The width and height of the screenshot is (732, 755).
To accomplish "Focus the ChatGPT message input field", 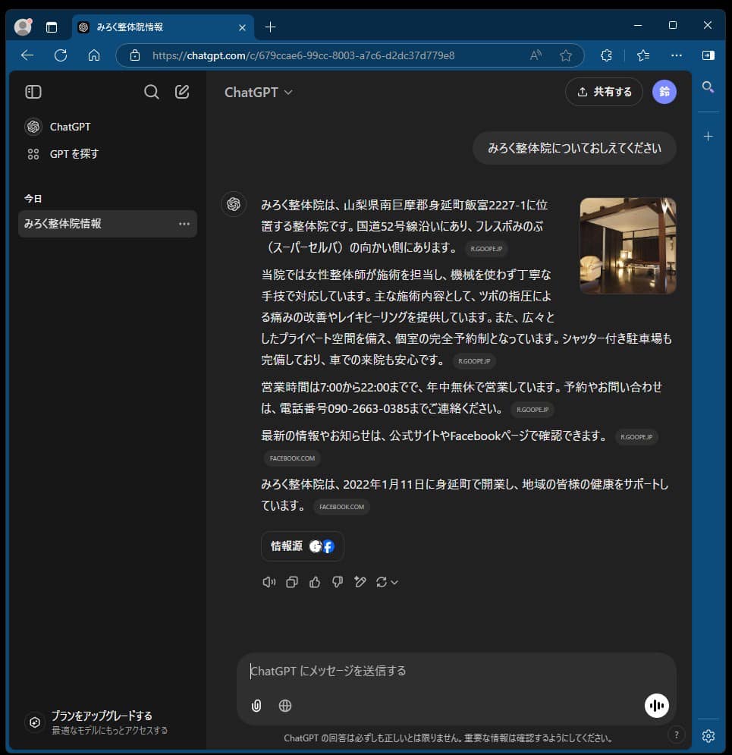I will coord(456,672).
